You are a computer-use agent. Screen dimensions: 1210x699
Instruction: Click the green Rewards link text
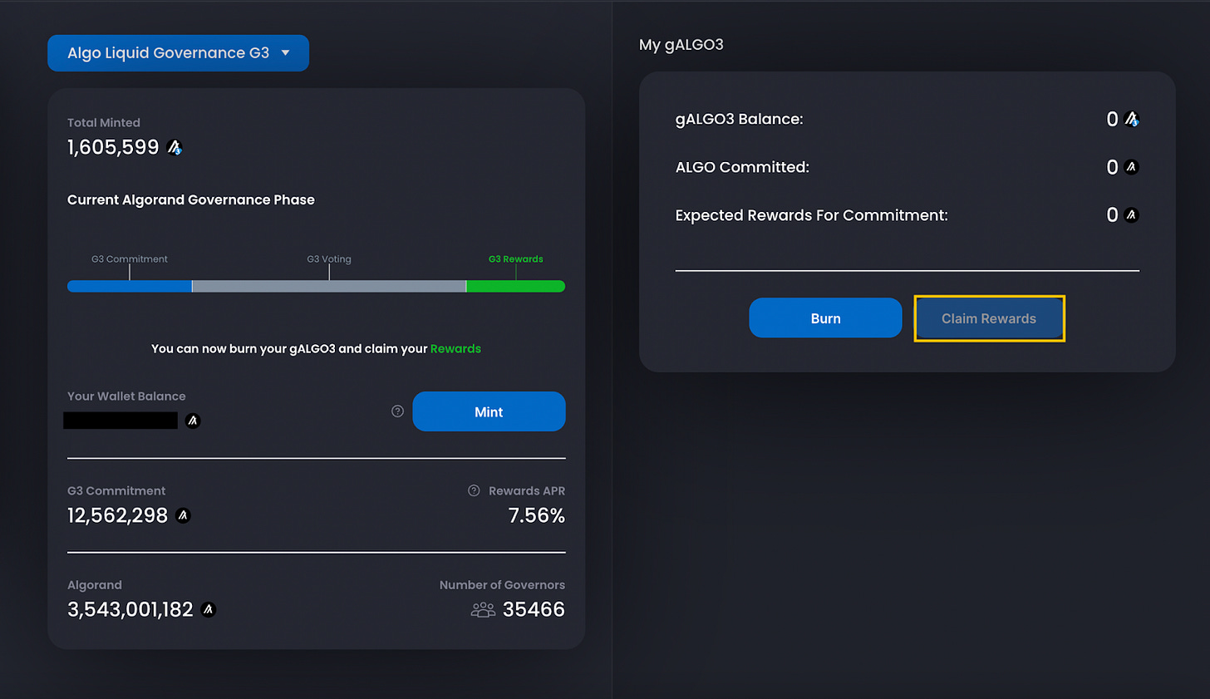click(455, 349)
